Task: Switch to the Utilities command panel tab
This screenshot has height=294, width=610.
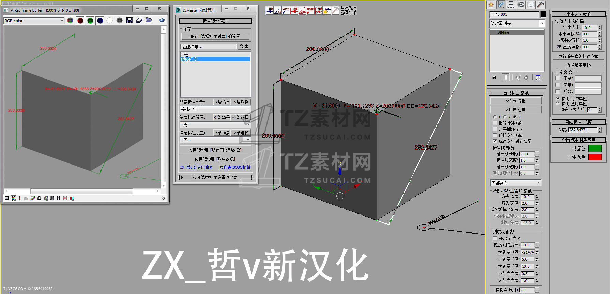Action: [x=541, y=5]
